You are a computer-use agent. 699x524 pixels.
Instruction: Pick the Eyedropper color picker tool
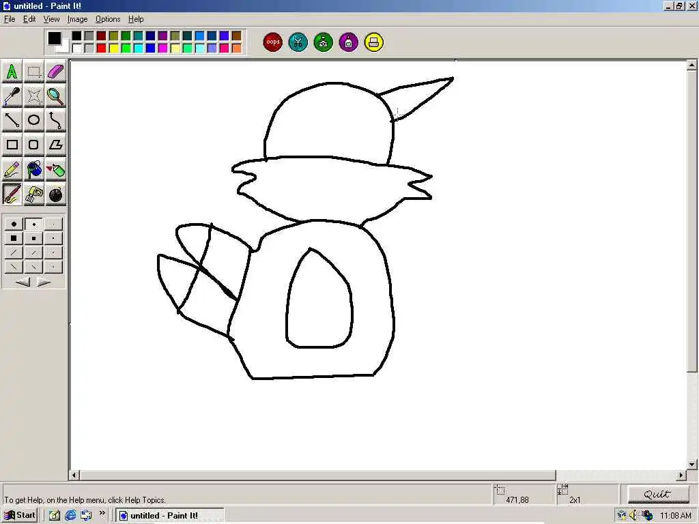[12, 96]
